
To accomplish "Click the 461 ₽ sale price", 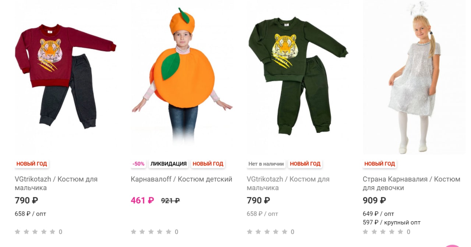I will coord(142,201).
